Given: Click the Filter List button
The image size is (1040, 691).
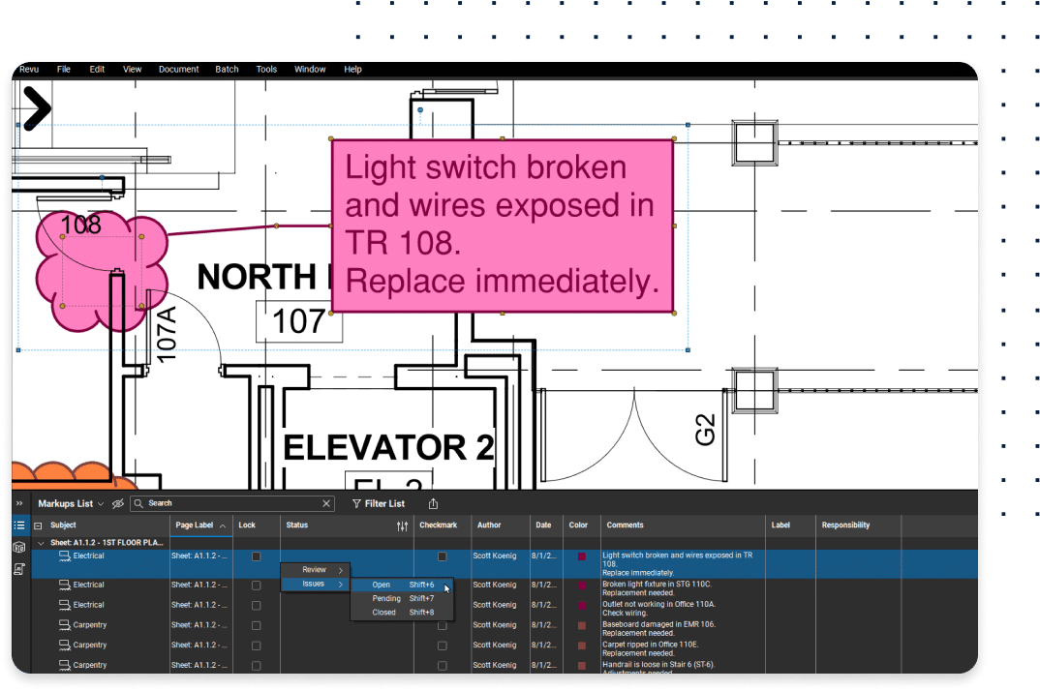Looking at the screenshot, I should [x=379, y=503].
